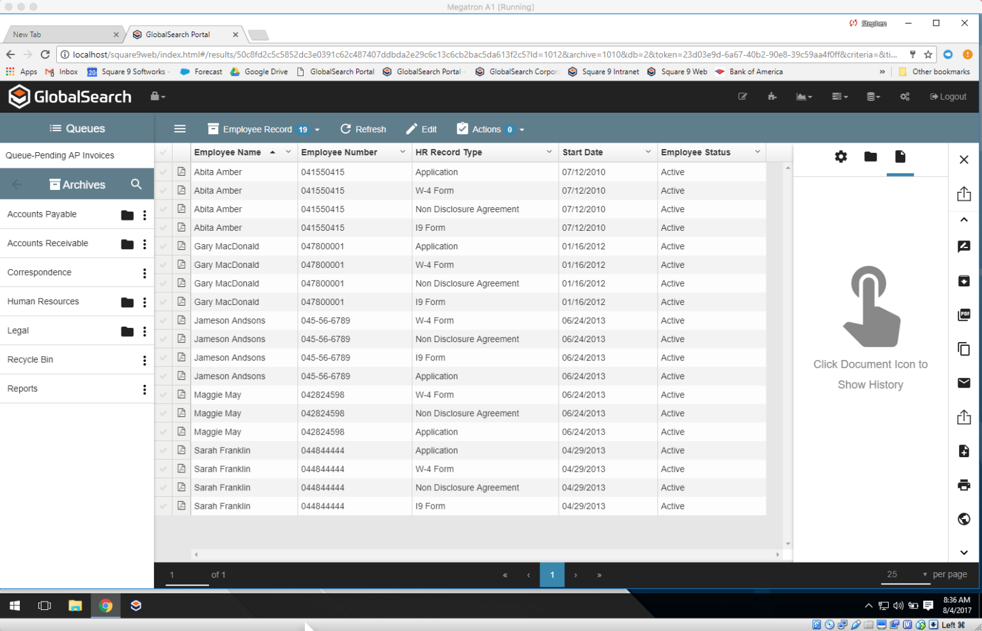Toggle the hamburger menu in results toolbar
Image resolution: width=982 pixels, height=631 pixels.
tap(180, 129)
